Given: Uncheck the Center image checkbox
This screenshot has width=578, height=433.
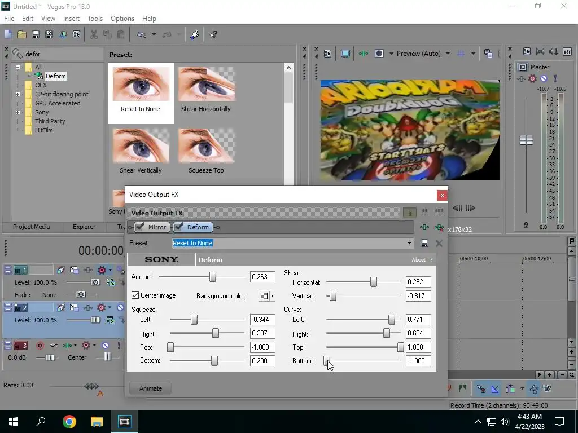Looking at the screenshot, I should click(x=135, y=295).
